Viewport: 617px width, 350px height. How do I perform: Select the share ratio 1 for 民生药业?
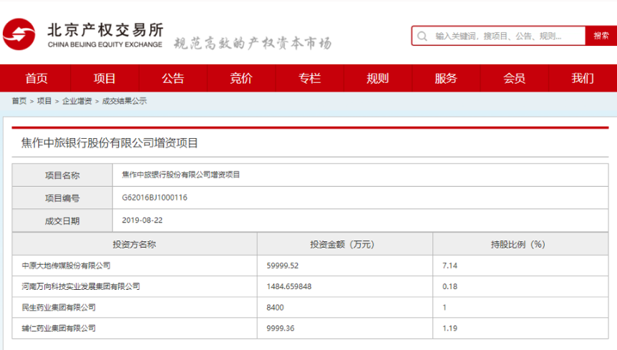[x=444, y=307]
